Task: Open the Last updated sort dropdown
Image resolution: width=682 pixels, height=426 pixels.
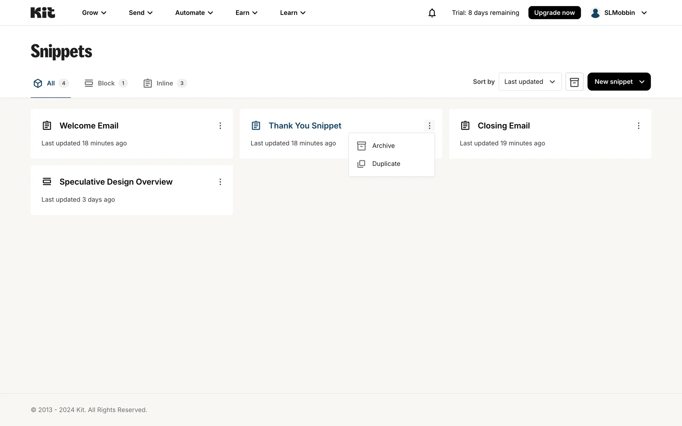Action: (x=530, y=82)
